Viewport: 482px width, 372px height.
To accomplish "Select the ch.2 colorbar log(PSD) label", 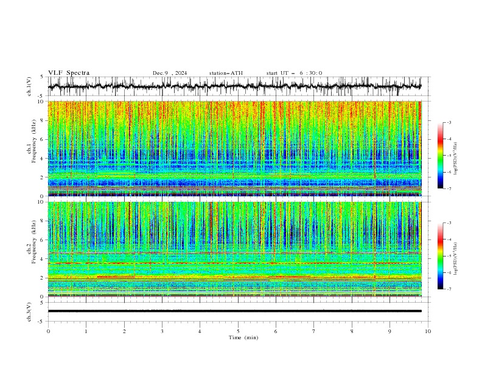I will [456, 258].
